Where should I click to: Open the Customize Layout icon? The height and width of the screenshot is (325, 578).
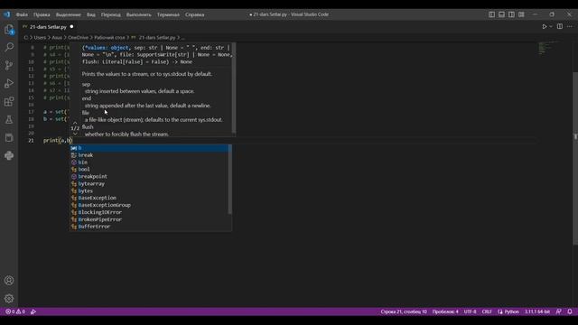point(521,14)
